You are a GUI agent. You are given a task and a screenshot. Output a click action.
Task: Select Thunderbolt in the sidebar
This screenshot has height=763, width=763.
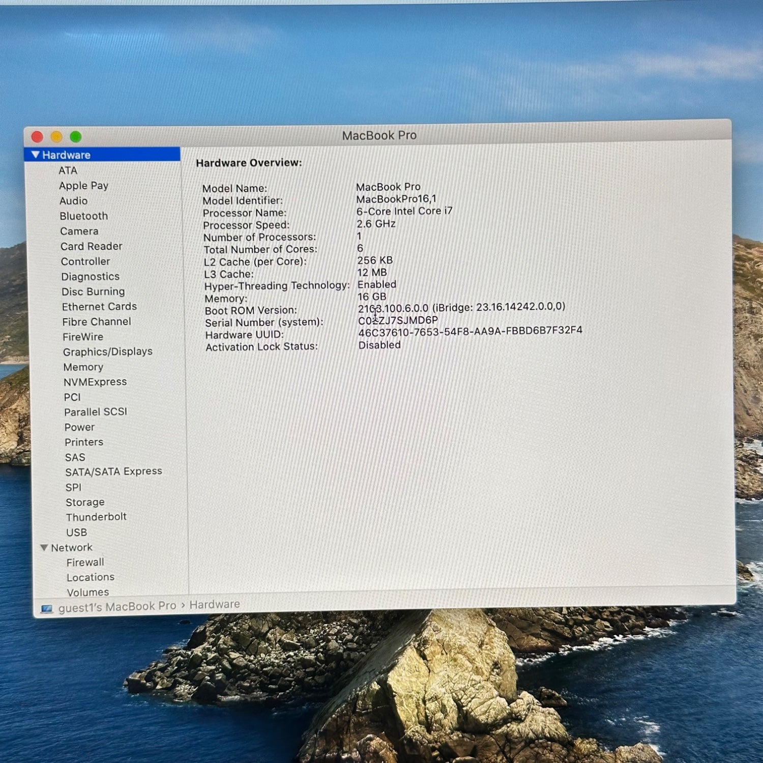(x=96, y=517)
